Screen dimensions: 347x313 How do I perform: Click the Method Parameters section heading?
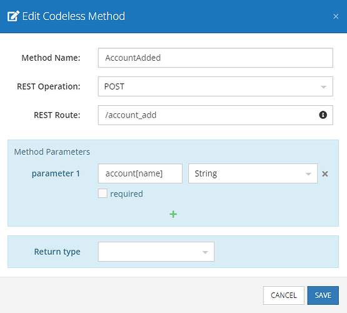[x=52, y=152]
